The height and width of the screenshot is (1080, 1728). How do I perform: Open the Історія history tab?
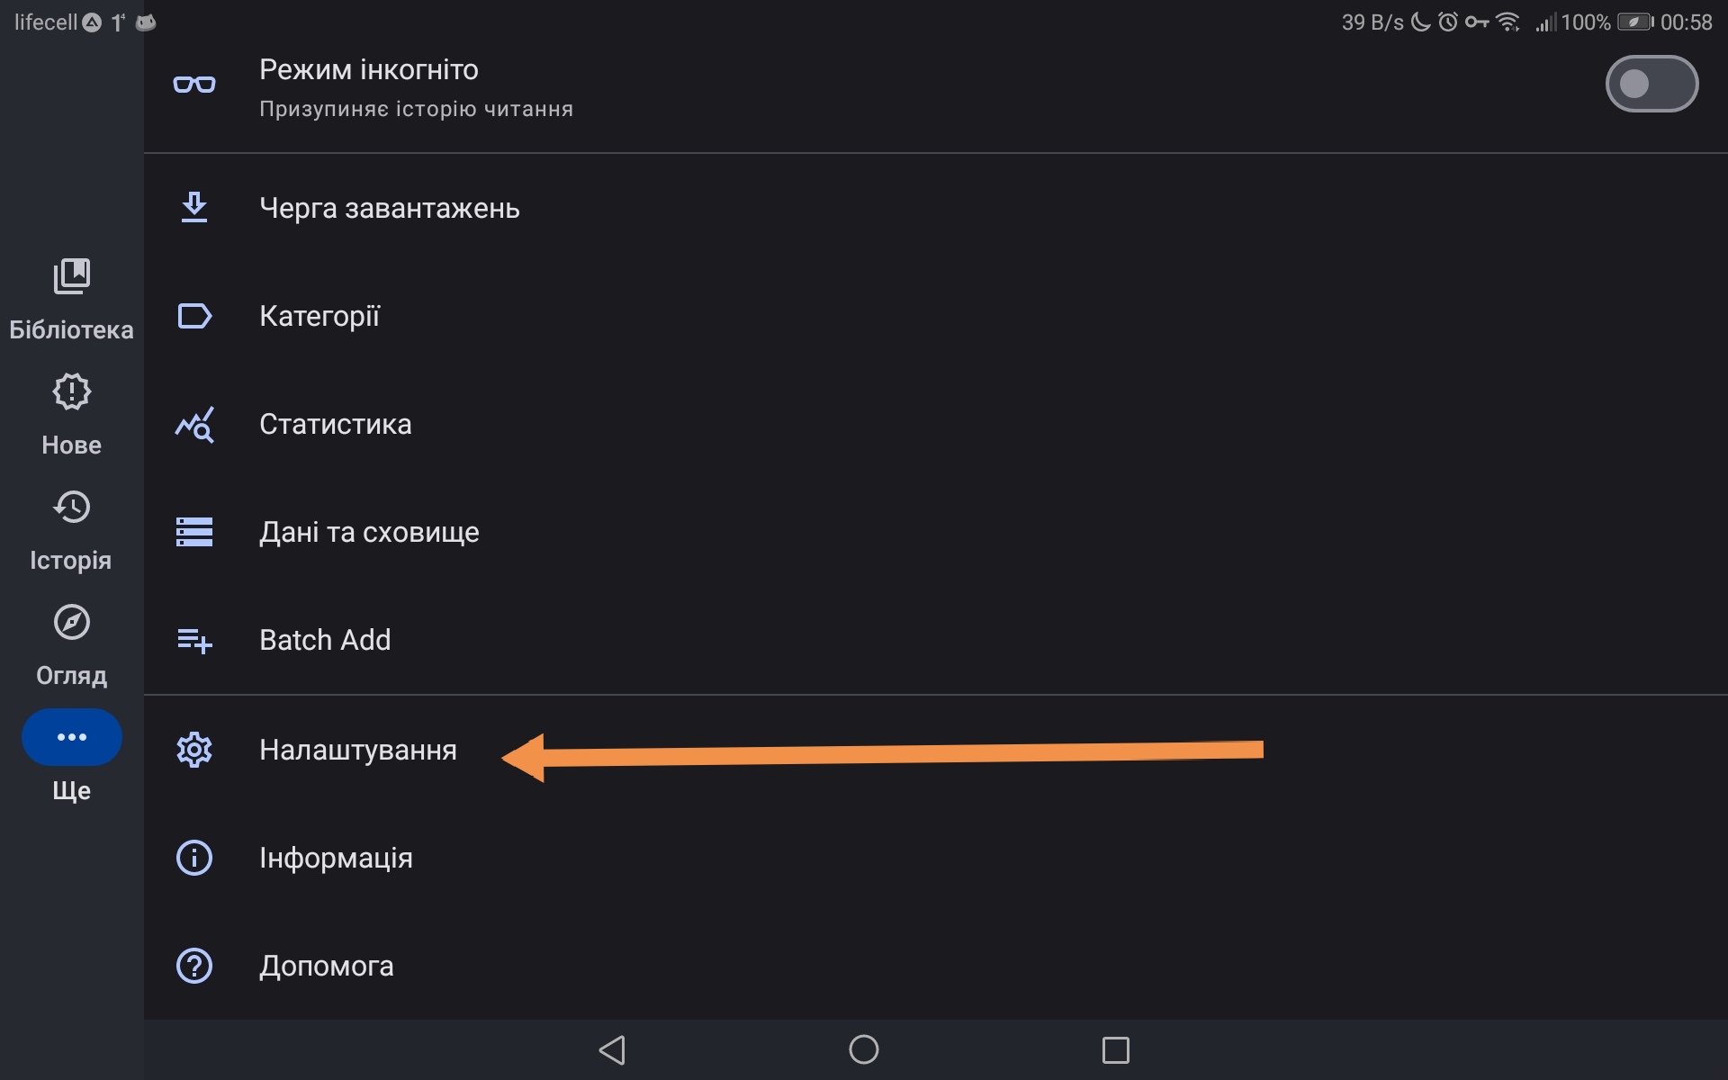(x=71, y=530)
